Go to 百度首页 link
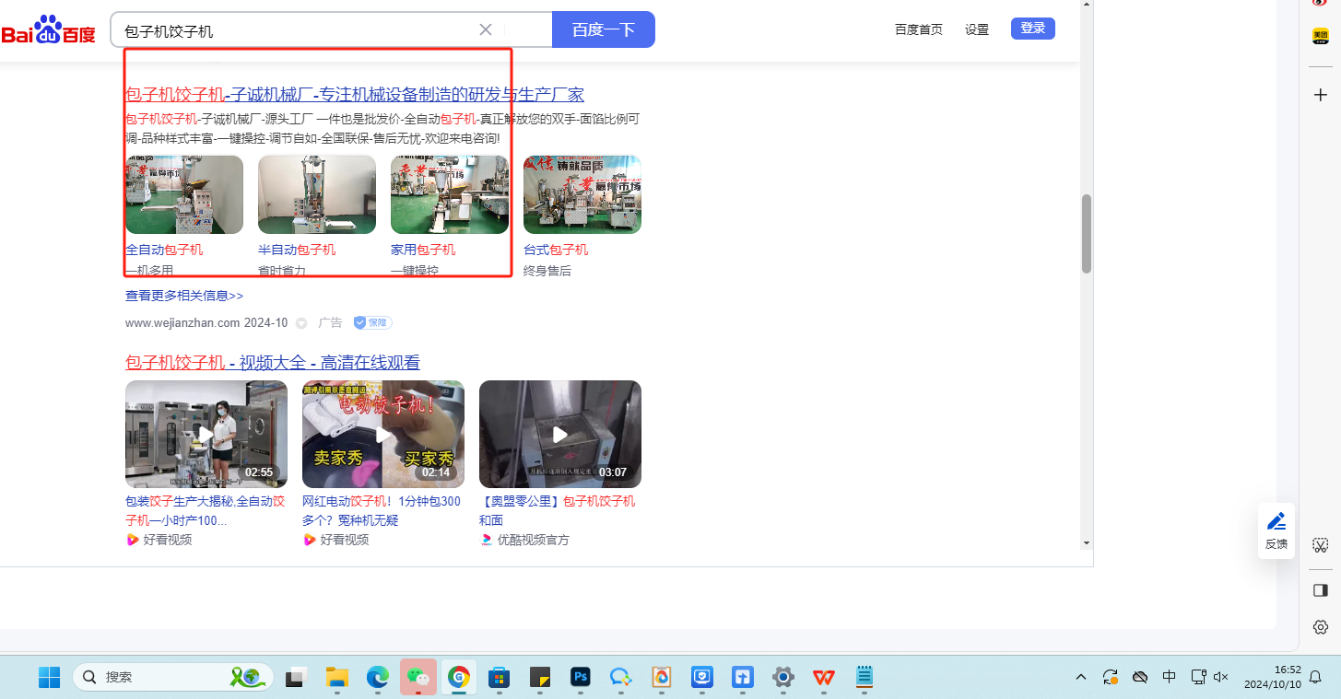This screenshot has height=699, width=1341. 919,29
